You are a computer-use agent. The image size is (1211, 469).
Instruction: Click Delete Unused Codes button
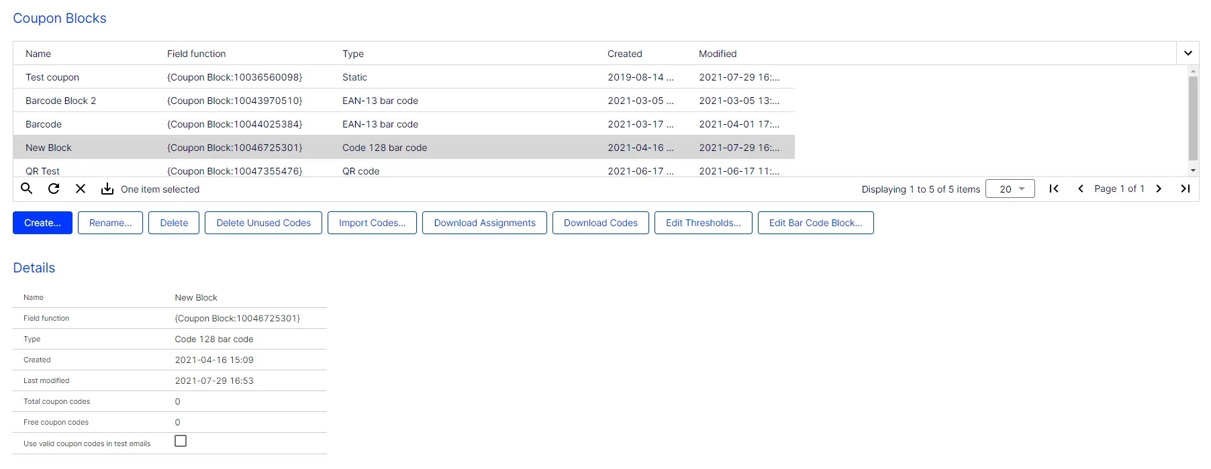click(263, 223)
